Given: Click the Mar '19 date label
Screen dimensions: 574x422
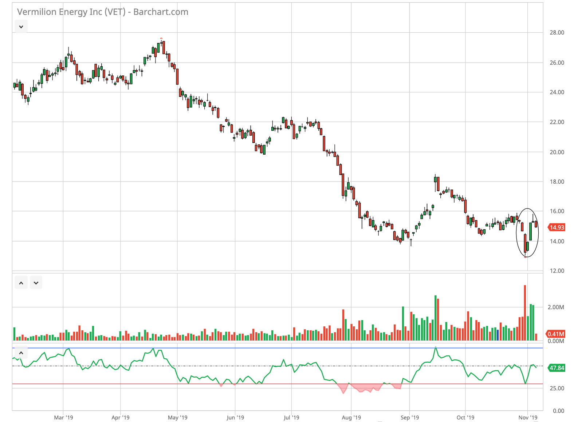Looking at the screenshot, I should coord(63,418).
